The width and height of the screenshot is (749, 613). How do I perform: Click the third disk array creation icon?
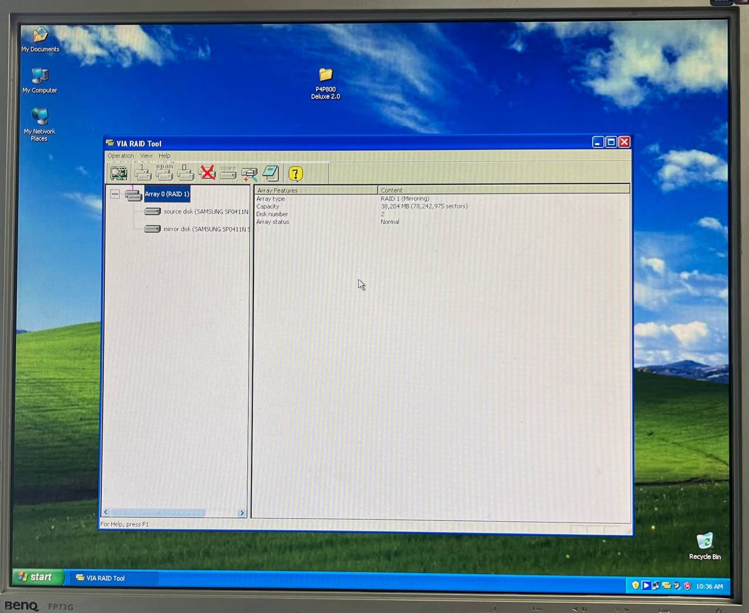185,173
